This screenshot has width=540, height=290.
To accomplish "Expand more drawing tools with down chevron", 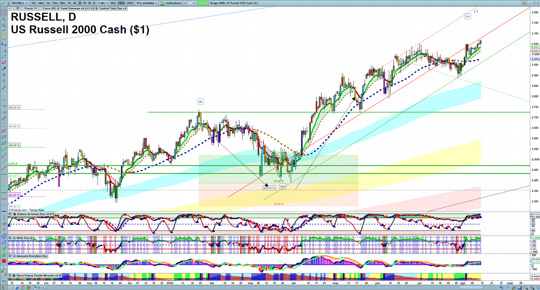I will click(4, 267).
